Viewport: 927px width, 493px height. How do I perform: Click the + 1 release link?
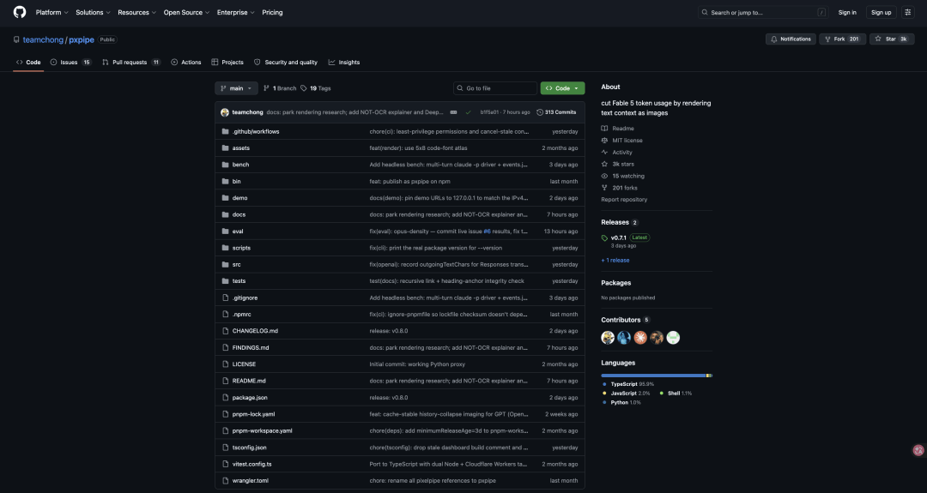(615, 261)
